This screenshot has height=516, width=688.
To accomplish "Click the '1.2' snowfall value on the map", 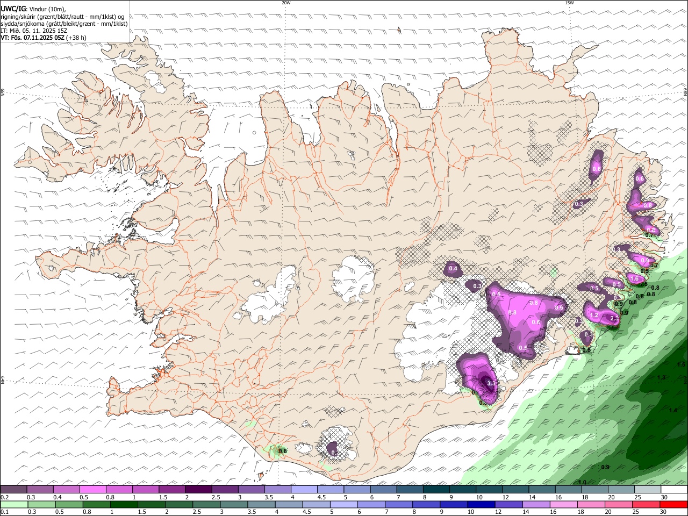I will click(x=594, y=315).
